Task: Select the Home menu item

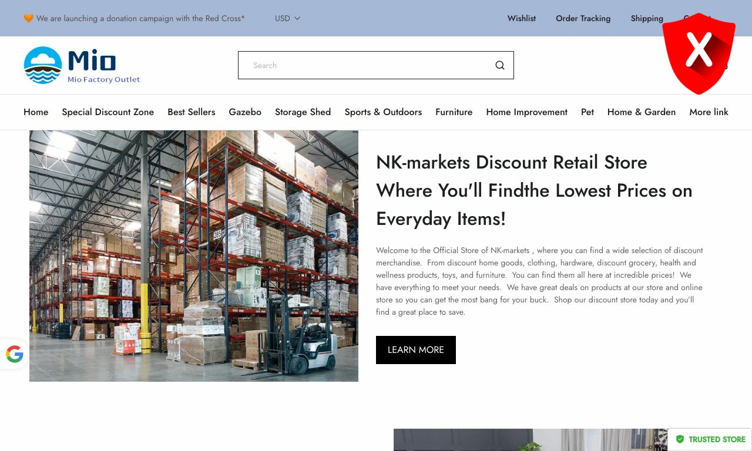Action: 36,112
